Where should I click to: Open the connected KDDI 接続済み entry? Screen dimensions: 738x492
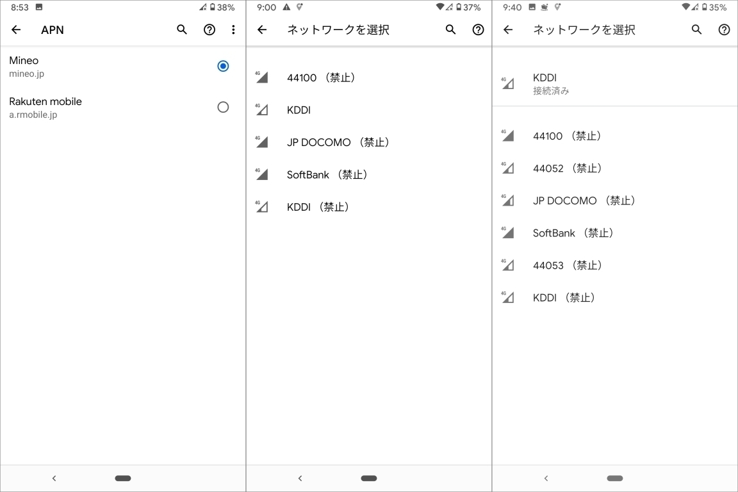pyautogui.click(x=551, y=84)
